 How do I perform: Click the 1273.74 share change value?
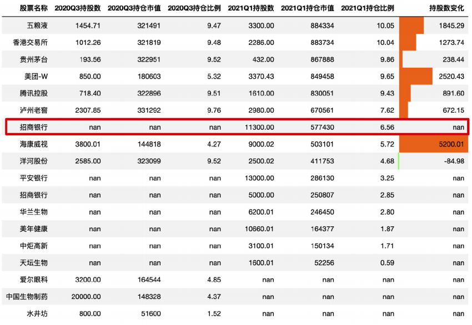[x=451, y=42]
